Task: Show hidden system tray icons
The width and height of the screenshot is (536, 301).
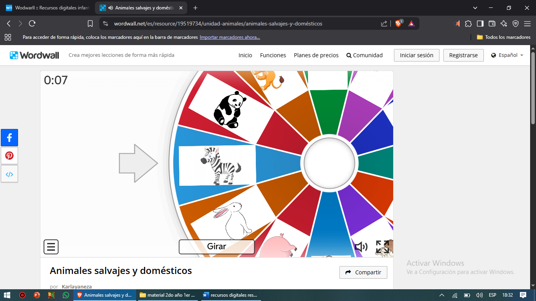Action: 442,295
